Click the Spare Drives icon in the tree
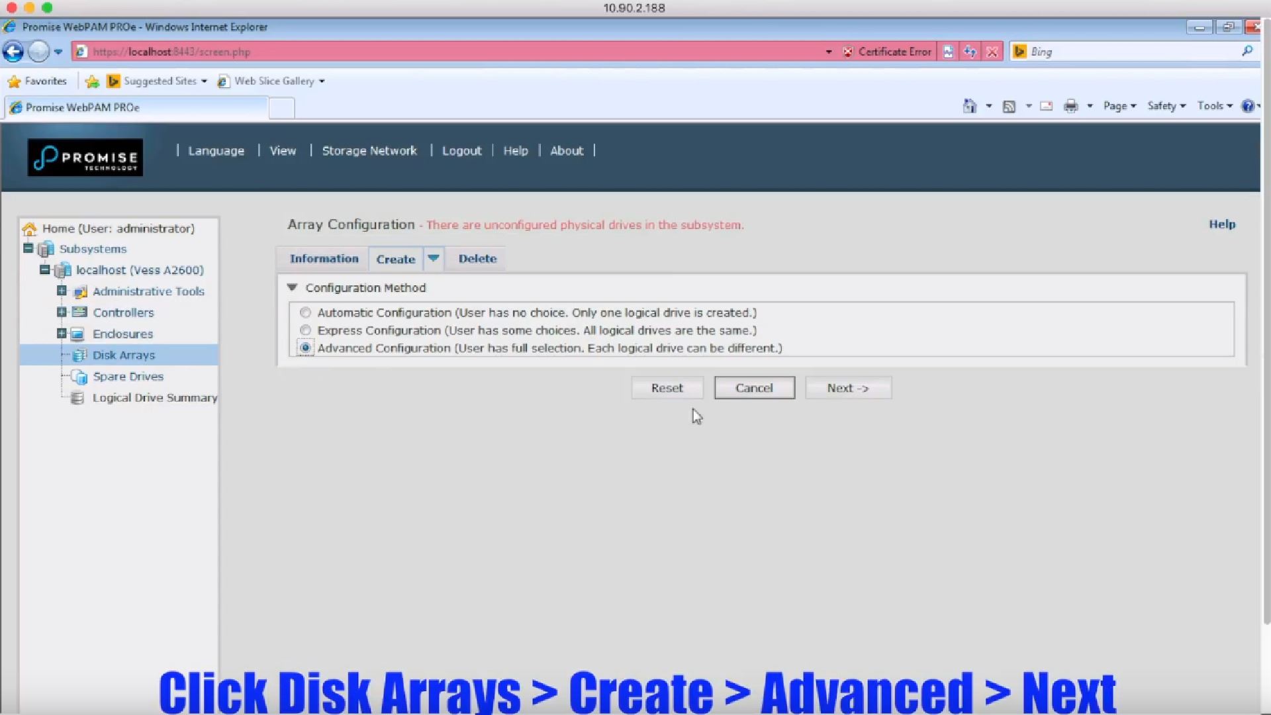Image resolution: width=1271 pixels, height=715 pixels. pos(79,377)
